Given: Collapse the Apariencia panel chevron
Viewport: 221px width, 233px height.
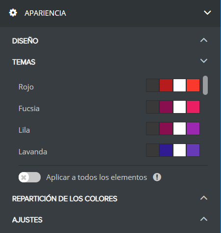Looking at the screenshot, I should [207, 13].
